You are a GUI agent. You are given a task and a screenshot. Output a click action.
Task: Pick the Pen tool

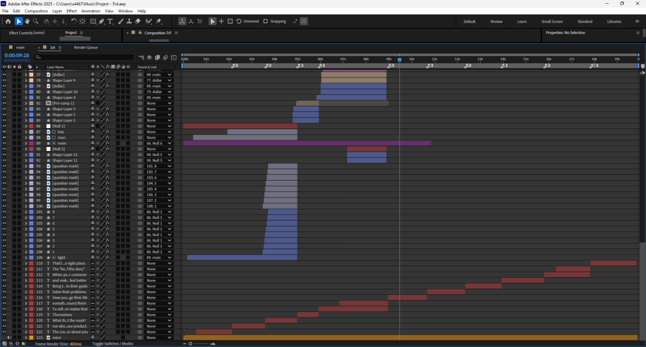(102, 22)
